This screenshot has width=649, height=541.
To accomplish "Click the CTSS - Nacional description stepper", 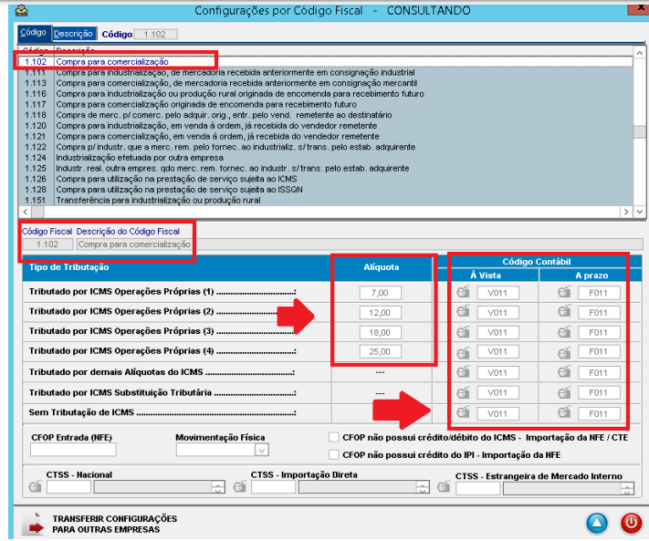I will (218, 487).
